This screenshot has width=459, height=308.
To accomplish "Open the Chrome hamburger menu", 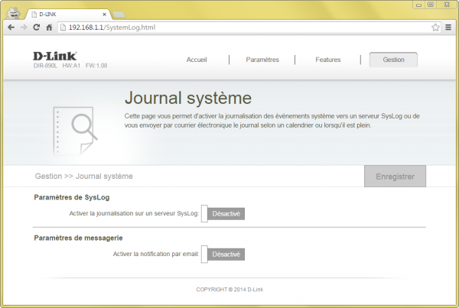I will tap(448, 27).
